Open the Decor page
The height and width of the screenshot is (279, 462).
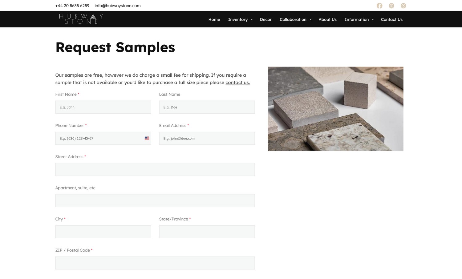pyautogui.click(x=265, y=19)
